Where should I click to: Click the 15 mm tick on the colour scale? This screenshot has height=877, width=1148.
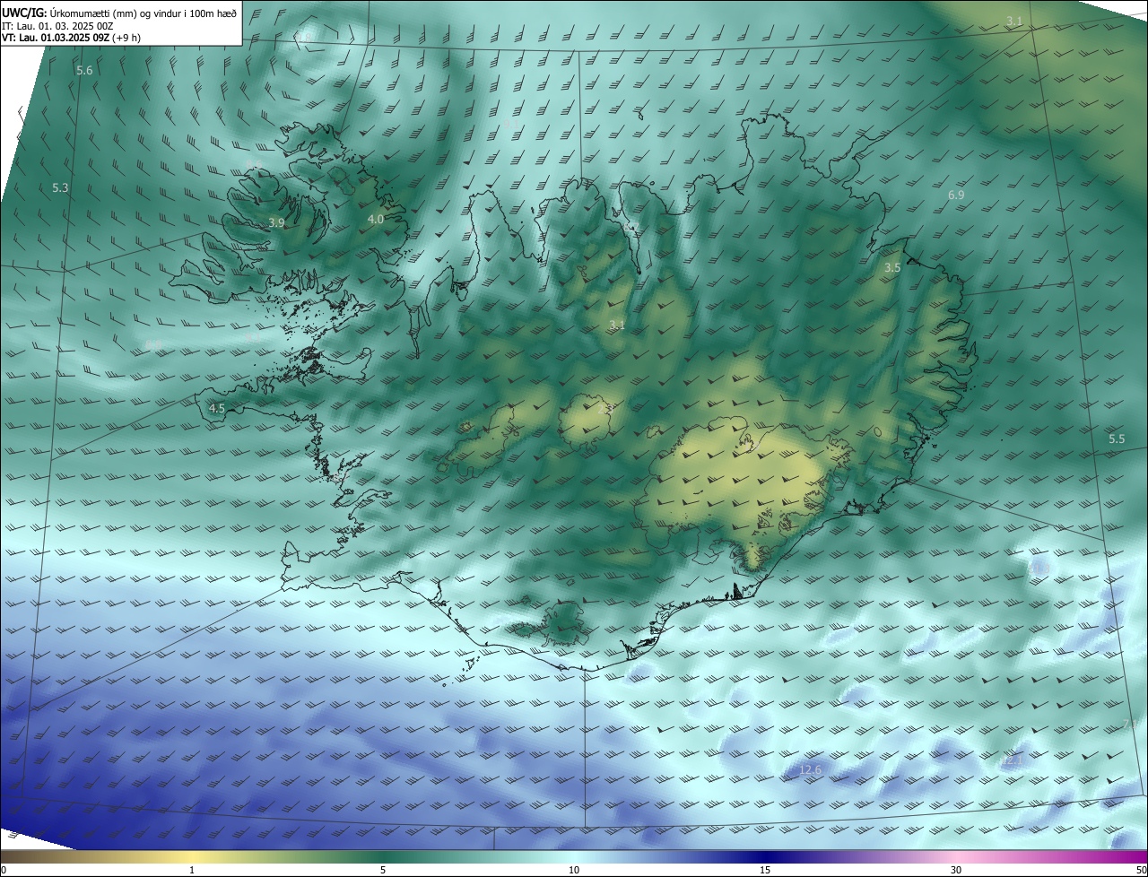(765, 870)
